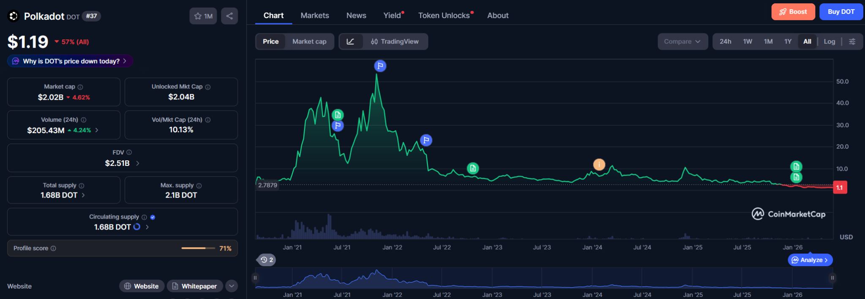Switch chart to Price view
The image size is (865, 299).
(271, 42)
